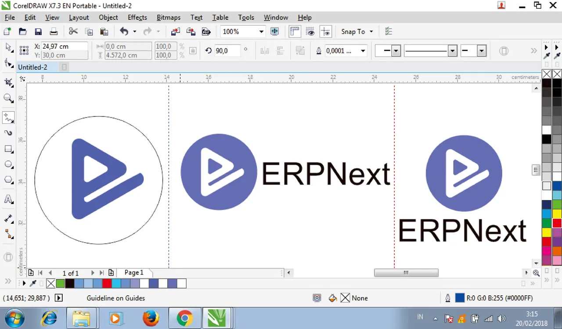Screen dimensions: 562x329
Task: Open the end arrowhead selector dropdown
Action: 482,51
